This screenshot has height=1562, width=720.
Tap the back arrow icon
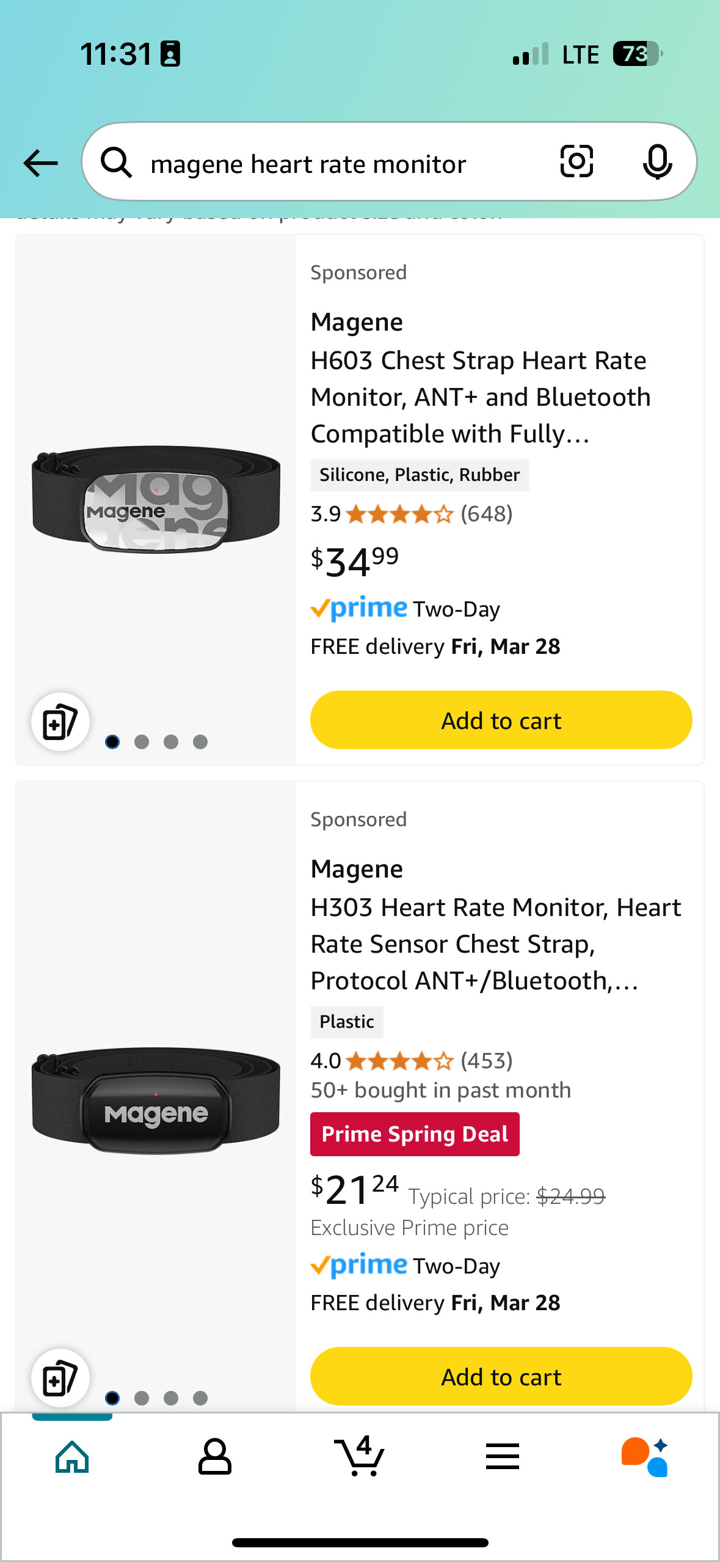40,163
